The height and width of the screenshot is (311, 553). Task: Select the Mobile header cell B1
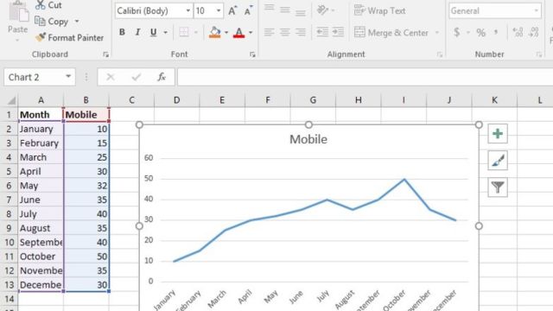point(86,115)
